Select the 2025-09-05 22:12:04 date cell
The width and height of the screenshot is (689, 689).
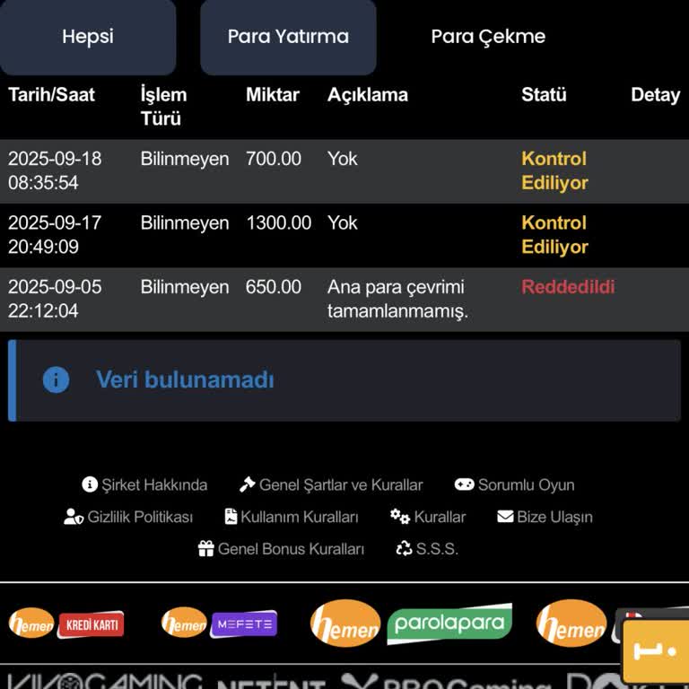coord(55,300)
